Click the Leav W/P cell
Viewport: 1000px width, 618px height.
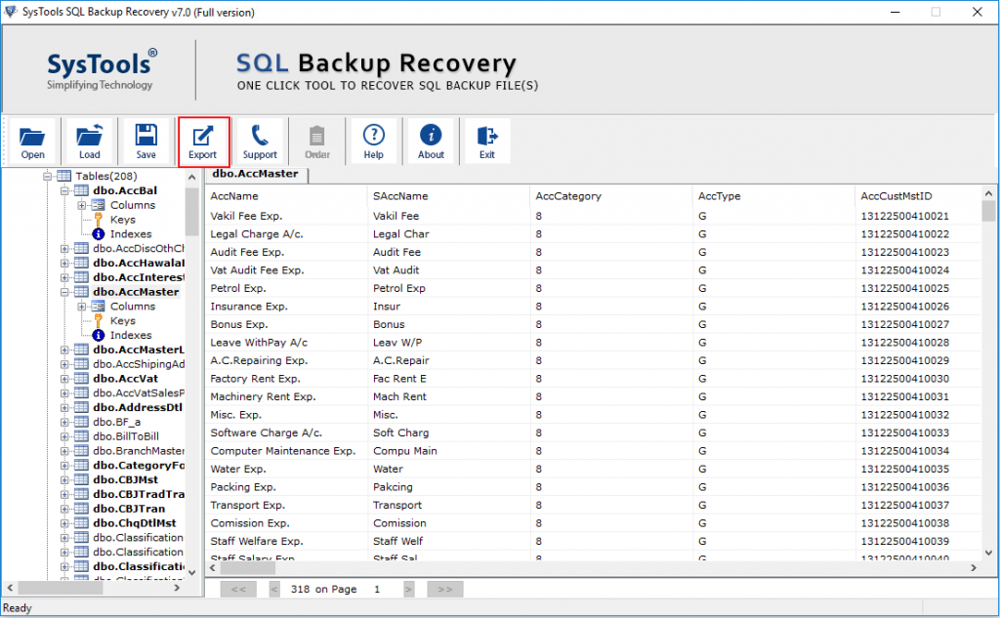[x=397, y=343]
